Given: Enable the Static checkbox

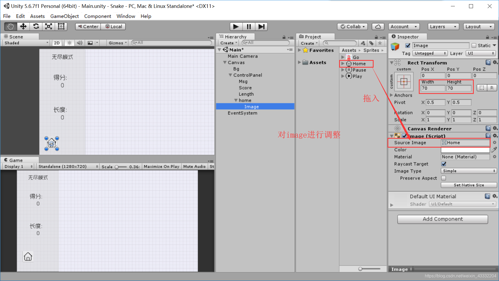Looking at the screenshot, I should coord(474,46).
